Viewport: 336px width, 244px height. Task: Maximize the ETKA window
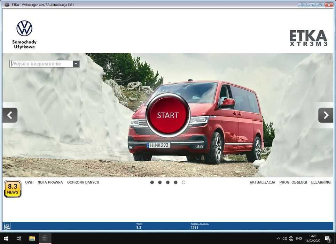320,5
